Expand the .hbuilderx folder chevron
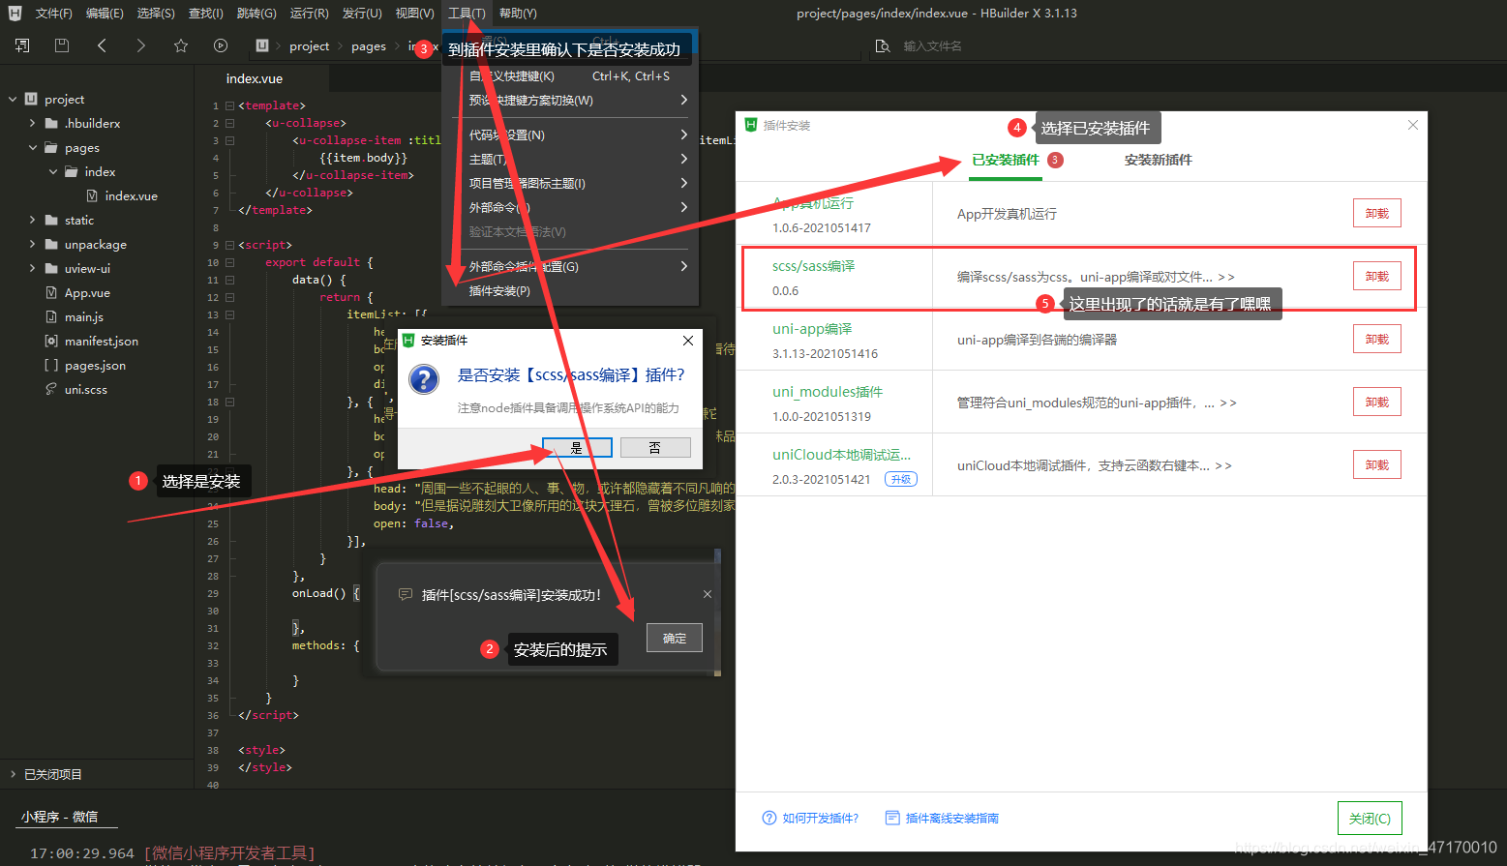Image resolution: width=1507 pixels, height=866 pixels. 32,123
